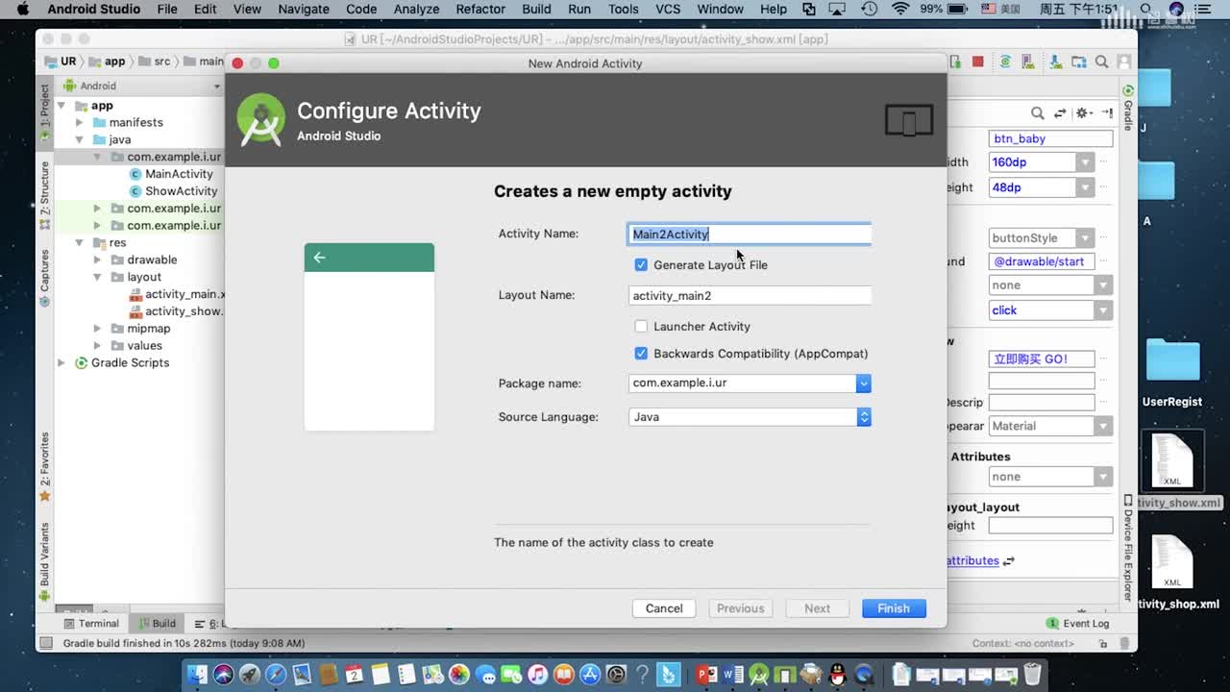Click the back arrow in the activity preview

[319, 258]
